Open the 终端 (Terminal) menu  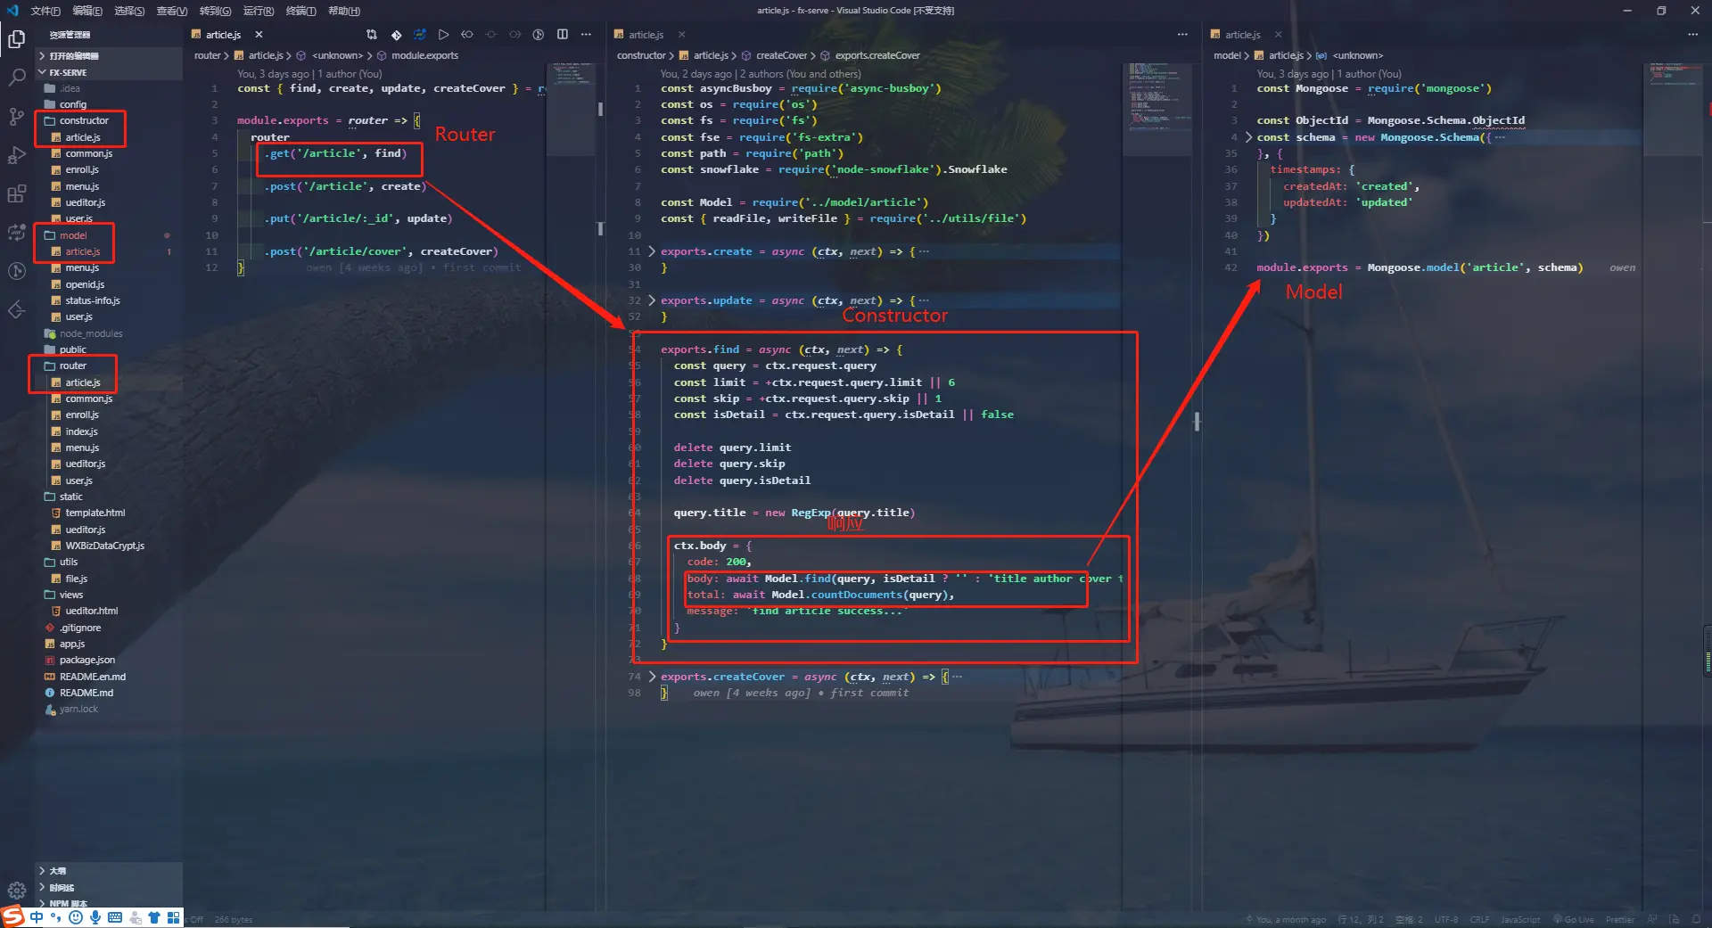click(x=300, y=11)
